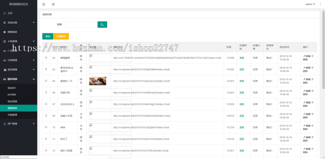Viewport: 325px width, 159px height.
Task: Toggle the sidebar collapse hamburger icon
Action: coord(44,4)
